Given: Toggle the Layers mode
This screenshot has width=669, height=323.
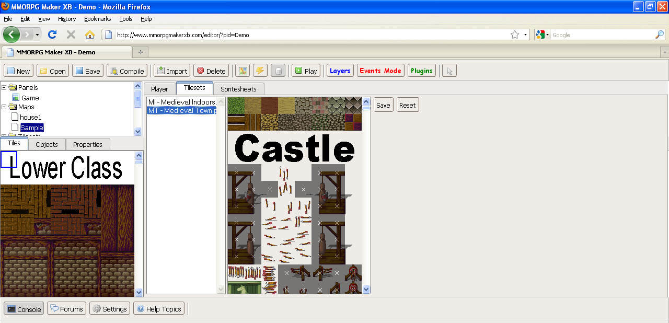Looking at the screenshot, I should [340, 71].
